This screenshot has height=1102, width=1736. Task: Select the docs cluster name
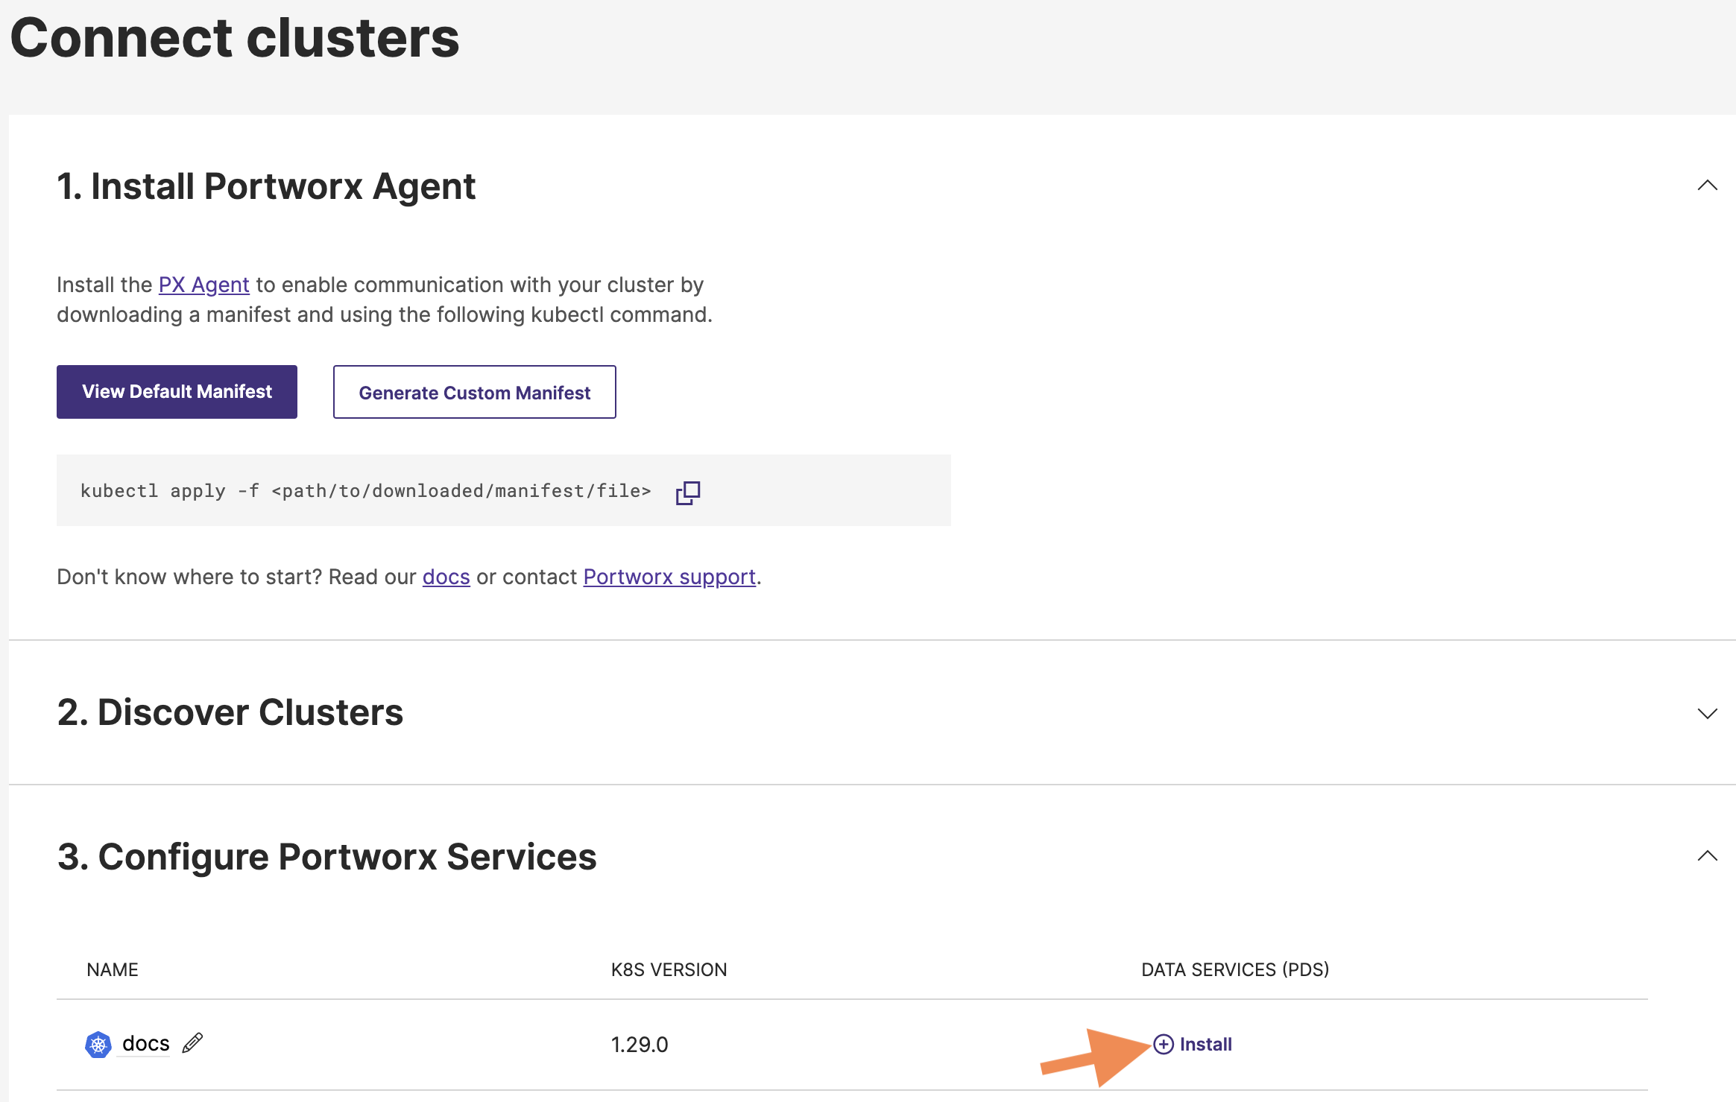point(145,1043)
